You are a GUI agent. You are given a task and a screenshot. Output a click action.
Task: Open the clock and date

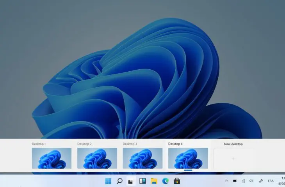click(281, 181)
